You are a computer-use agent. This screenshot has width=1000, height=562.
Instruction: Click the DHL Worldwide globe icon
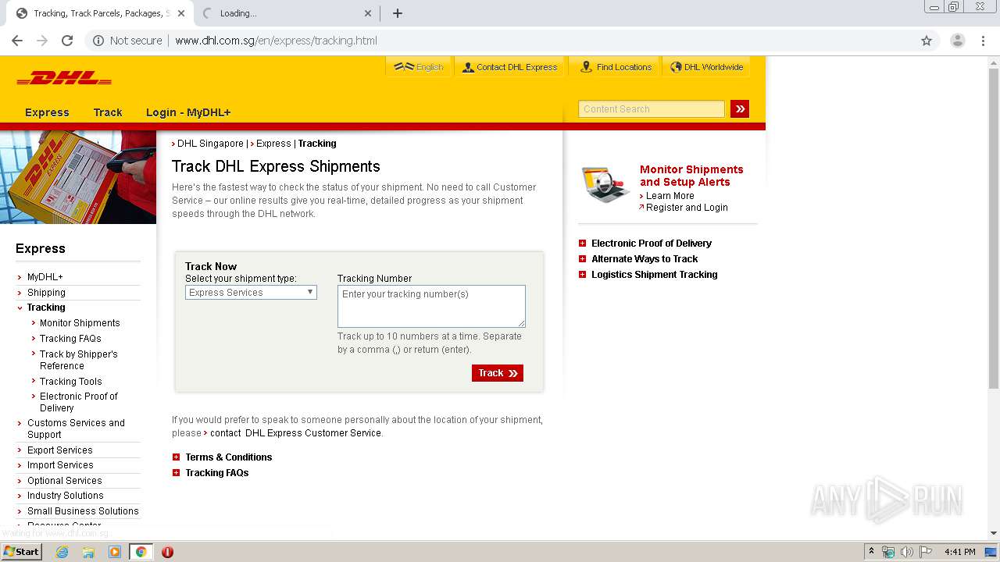[x=676, y=67]
